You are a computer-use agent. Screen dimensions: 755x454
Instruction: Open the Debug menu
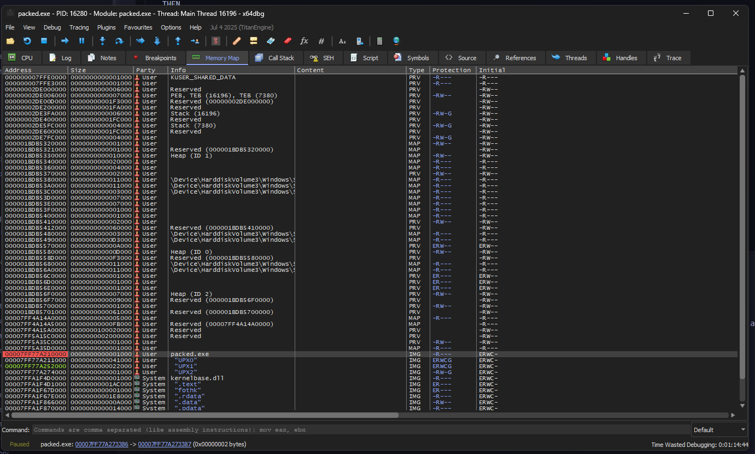click(52, 27)
